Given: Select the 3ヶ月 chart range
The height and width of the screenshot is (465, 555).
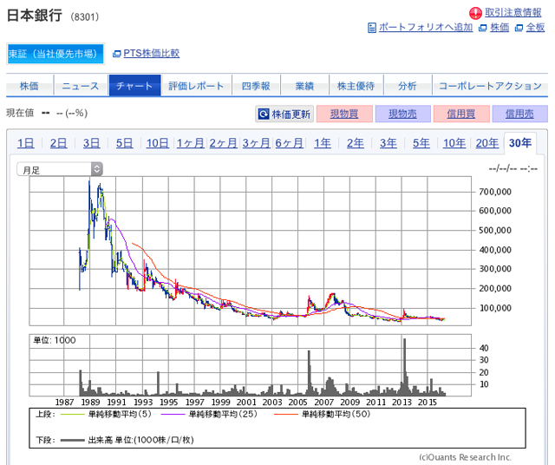Looking at the screenshot, I should (257, 143).
